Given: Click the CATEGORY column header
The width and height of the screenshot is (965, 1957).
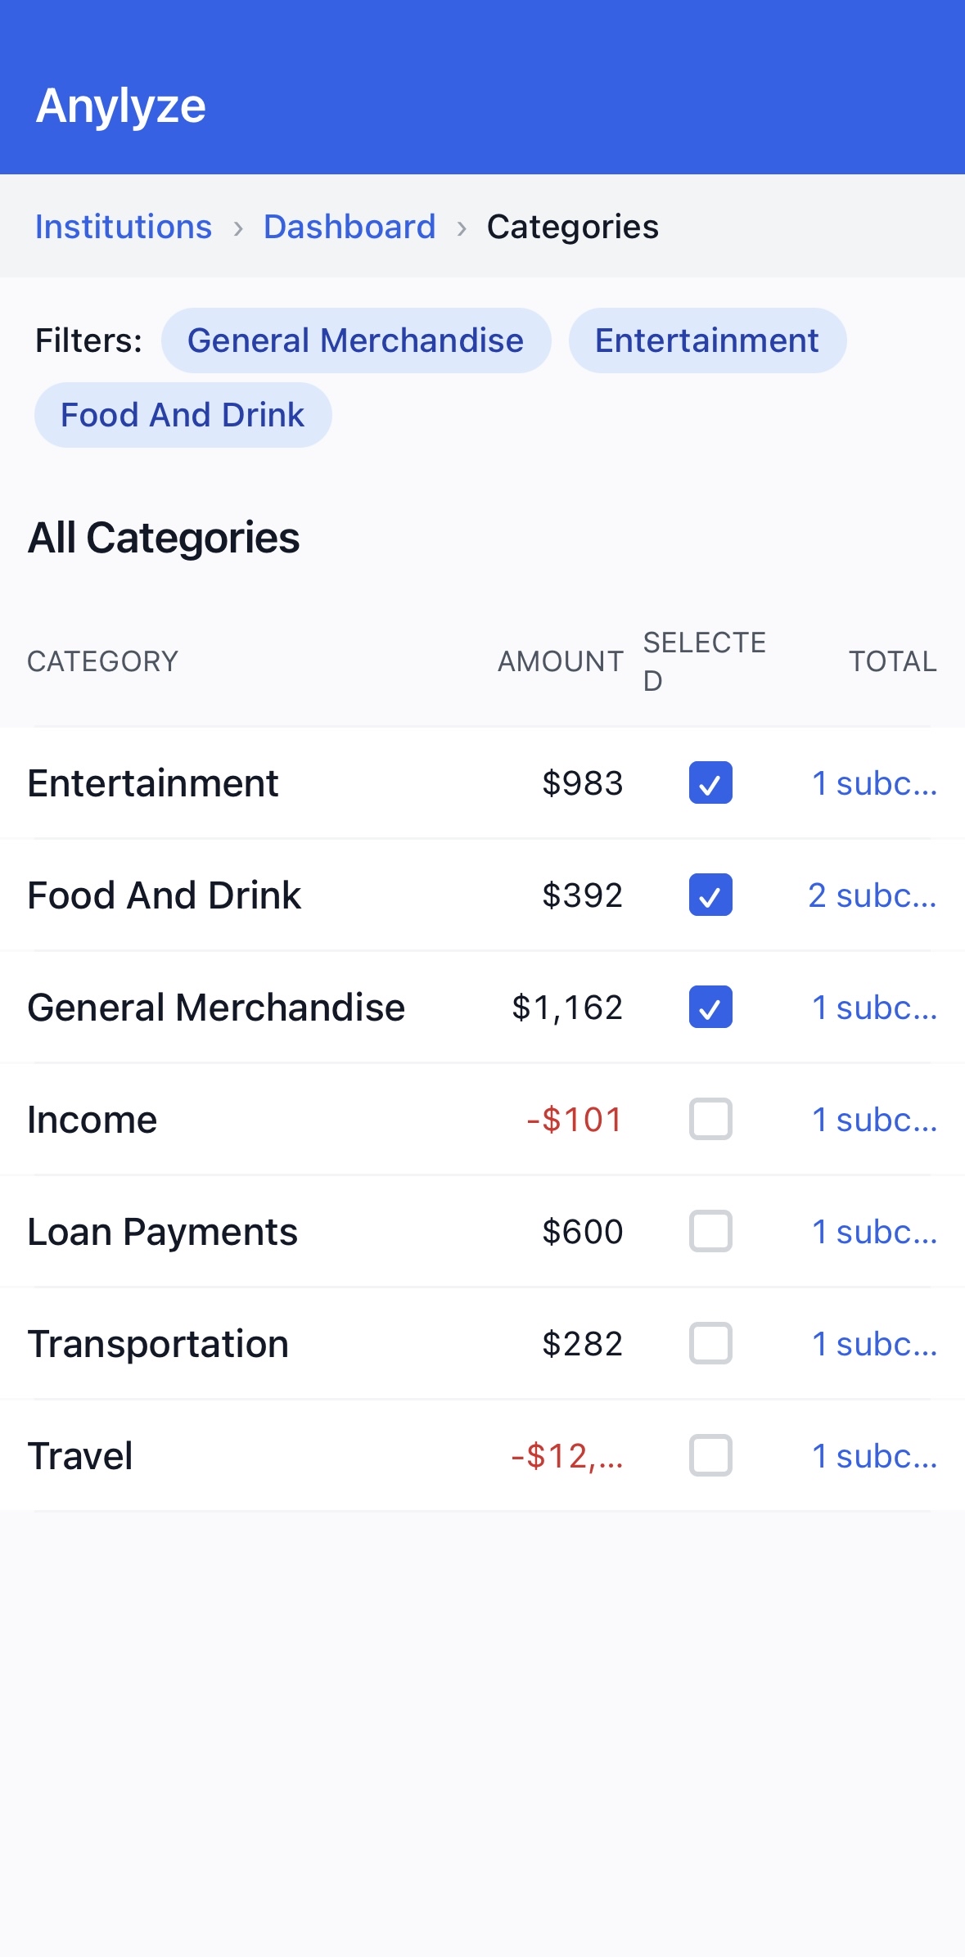Looking at the screenshot, I should [x=103, y=661].
